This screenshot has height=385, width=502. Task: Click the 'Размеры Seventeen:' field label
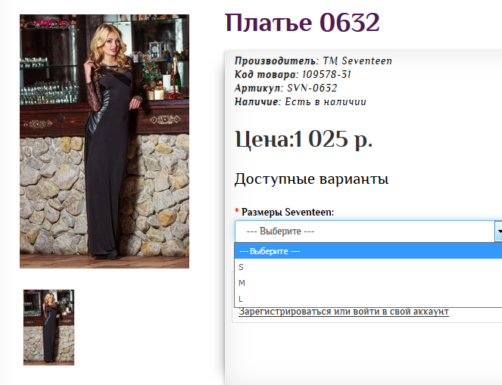288,213
